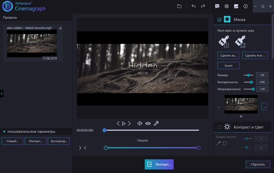Screen dimensions: 274x173
Task: Select the dynamic area paint brush
Action: (240, 42)
